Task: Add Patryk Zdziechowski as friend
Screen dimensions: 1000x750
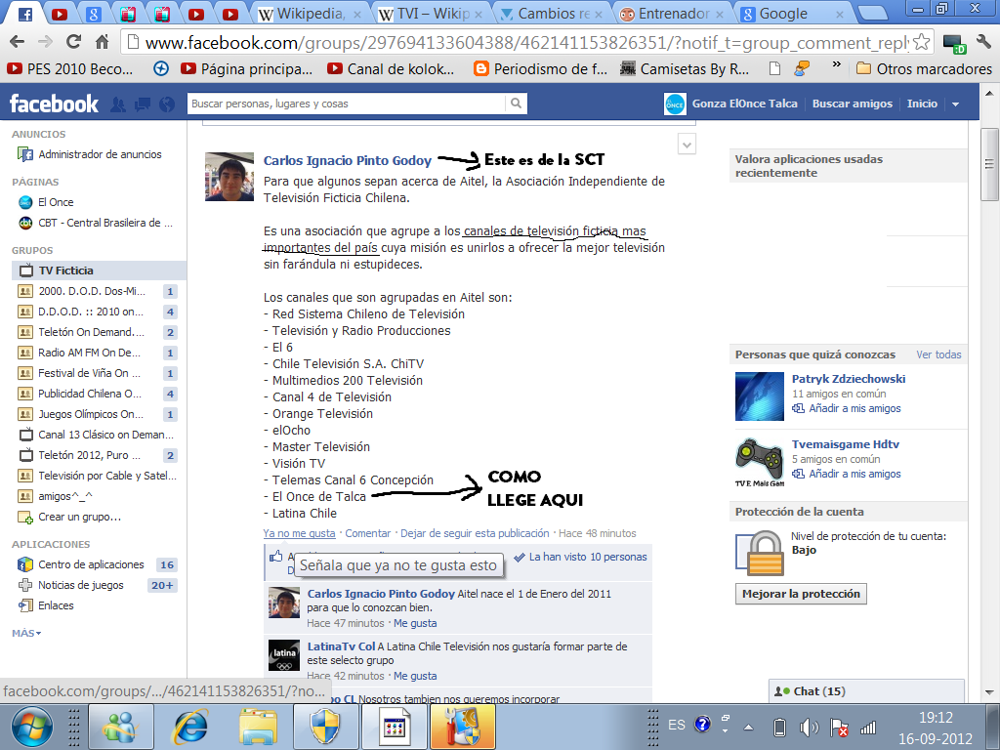Action: tap(854, 408)
